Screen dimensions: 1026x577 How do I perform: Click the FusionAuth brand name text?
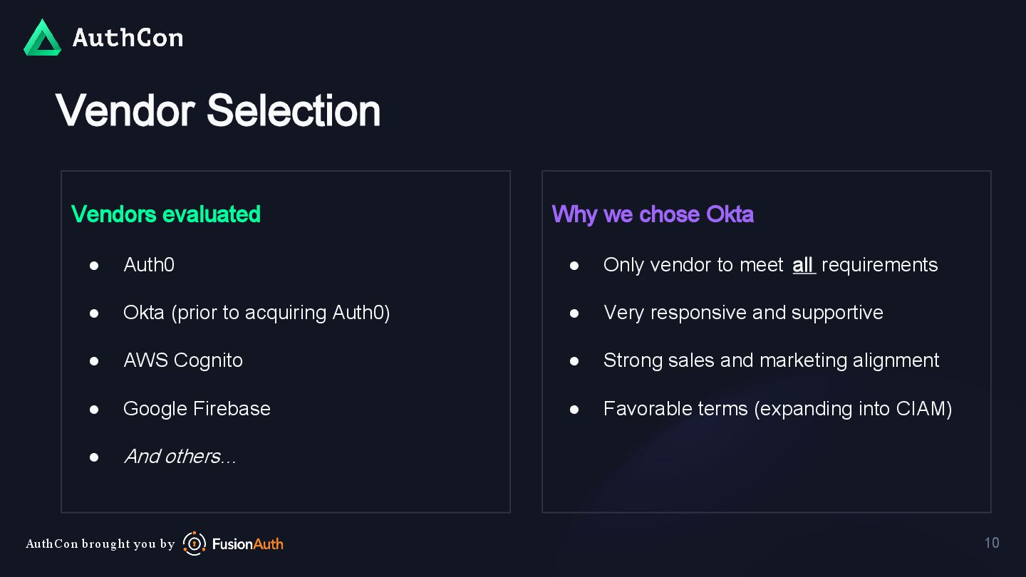(247, 544)
